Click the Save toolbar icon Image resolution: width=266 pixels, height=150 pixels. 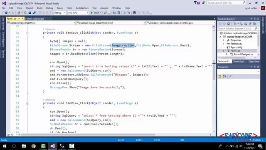click(30, 13)
